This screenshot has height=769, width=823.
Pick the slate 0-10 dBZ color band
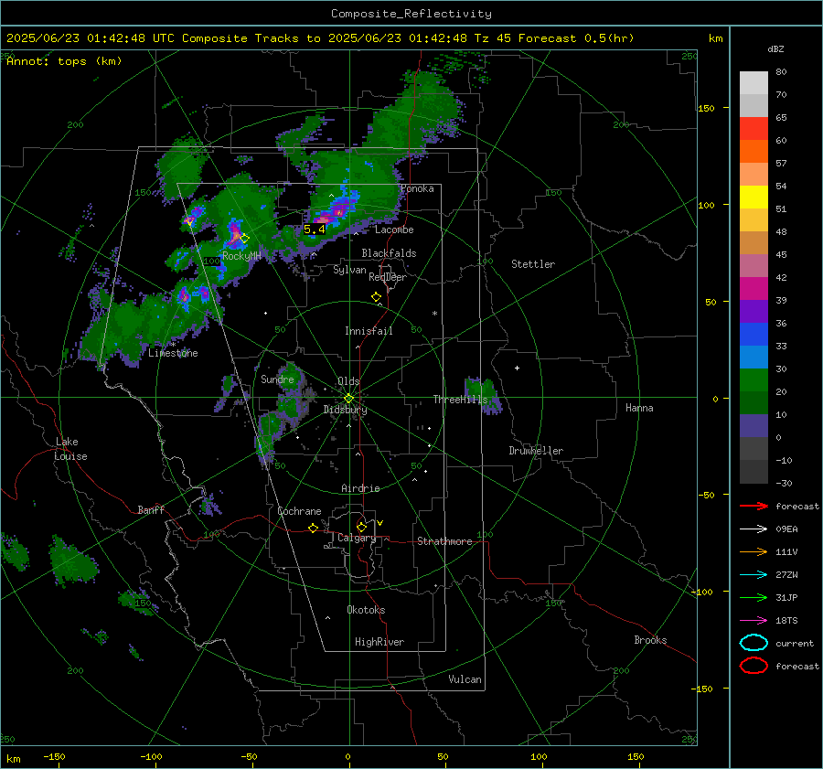click(754, 426)
